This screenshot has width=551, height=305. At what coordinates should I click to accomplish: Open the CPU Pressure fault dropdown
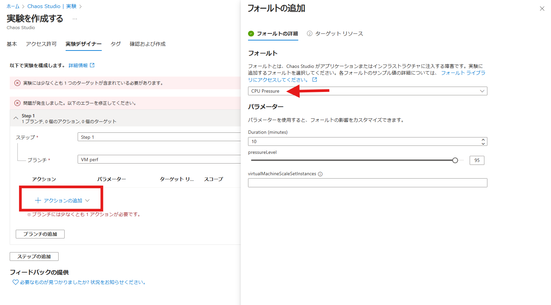(367, 91)
